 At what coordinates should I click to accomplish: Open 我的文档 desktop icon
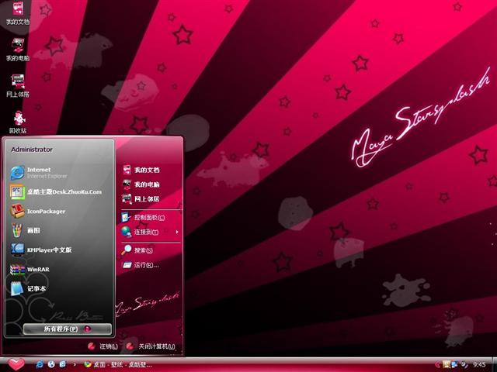coord(18,12)
